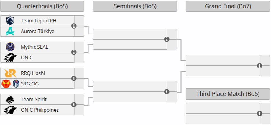The height and width of the screenshot is (125, 271).
Task: View Grand Final match info icon
Action: tap(259, 65)
